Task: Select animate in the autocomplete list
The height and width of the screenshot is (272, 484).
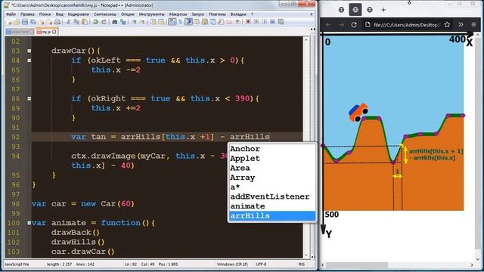Action: (272, 206)
